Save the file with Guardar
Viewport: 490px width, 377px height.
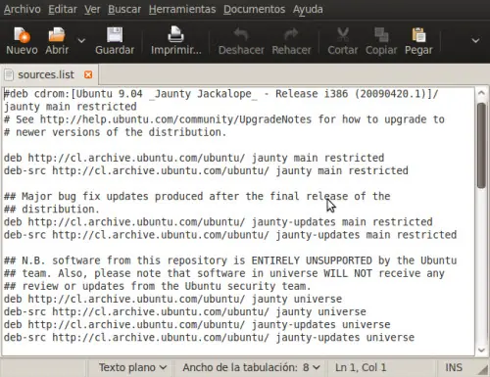click(x=115, y=41)
